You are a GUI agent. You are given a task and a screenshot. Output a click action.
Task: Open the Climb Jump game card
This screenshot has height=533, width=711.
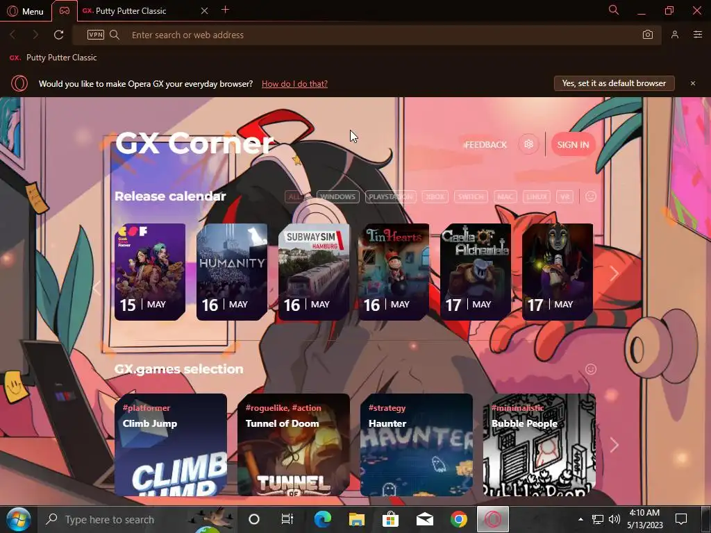pos(171,445)
